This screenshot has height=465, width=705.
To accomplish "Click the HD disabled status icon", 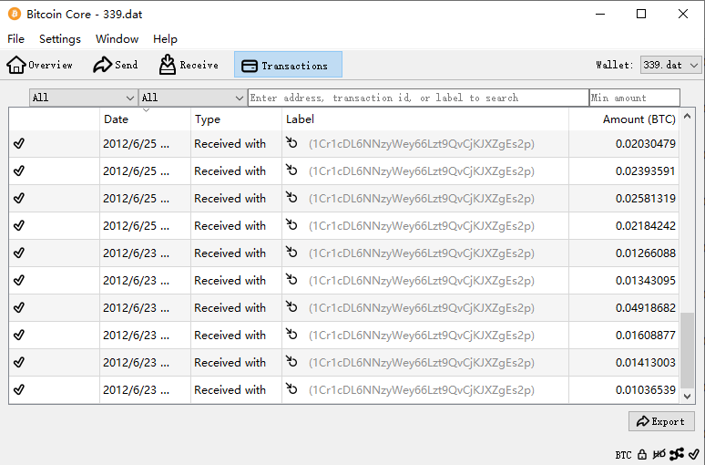I will (659, 454).
